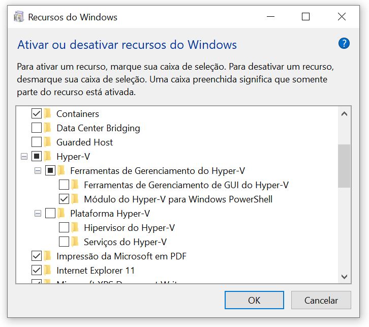Image resolution: width=369 pixels, height=327 pixels.
Task: Select the Plataforma Hyper-V label
Action: 110,214
